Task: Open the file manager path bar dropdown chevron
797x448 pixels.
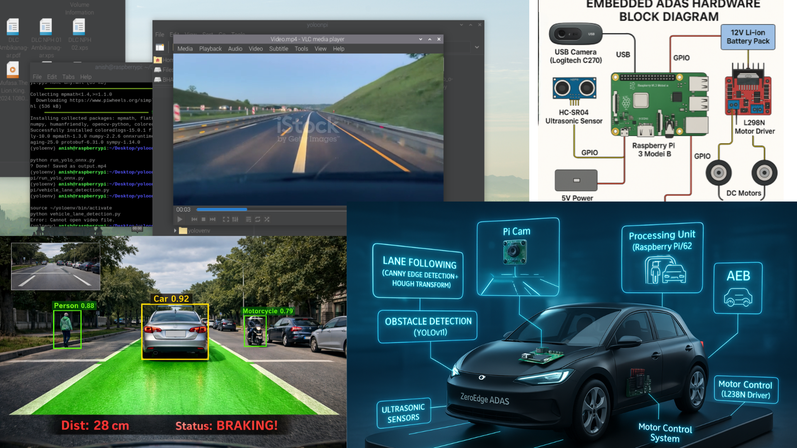Action: 477,47
